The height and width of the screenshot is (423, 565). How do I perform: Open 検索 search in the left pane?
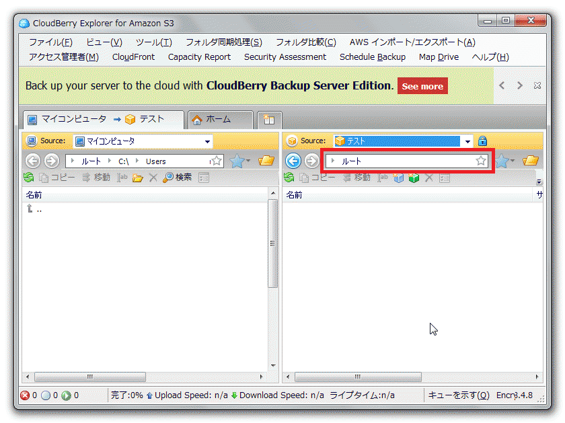(x=178, y=178)
